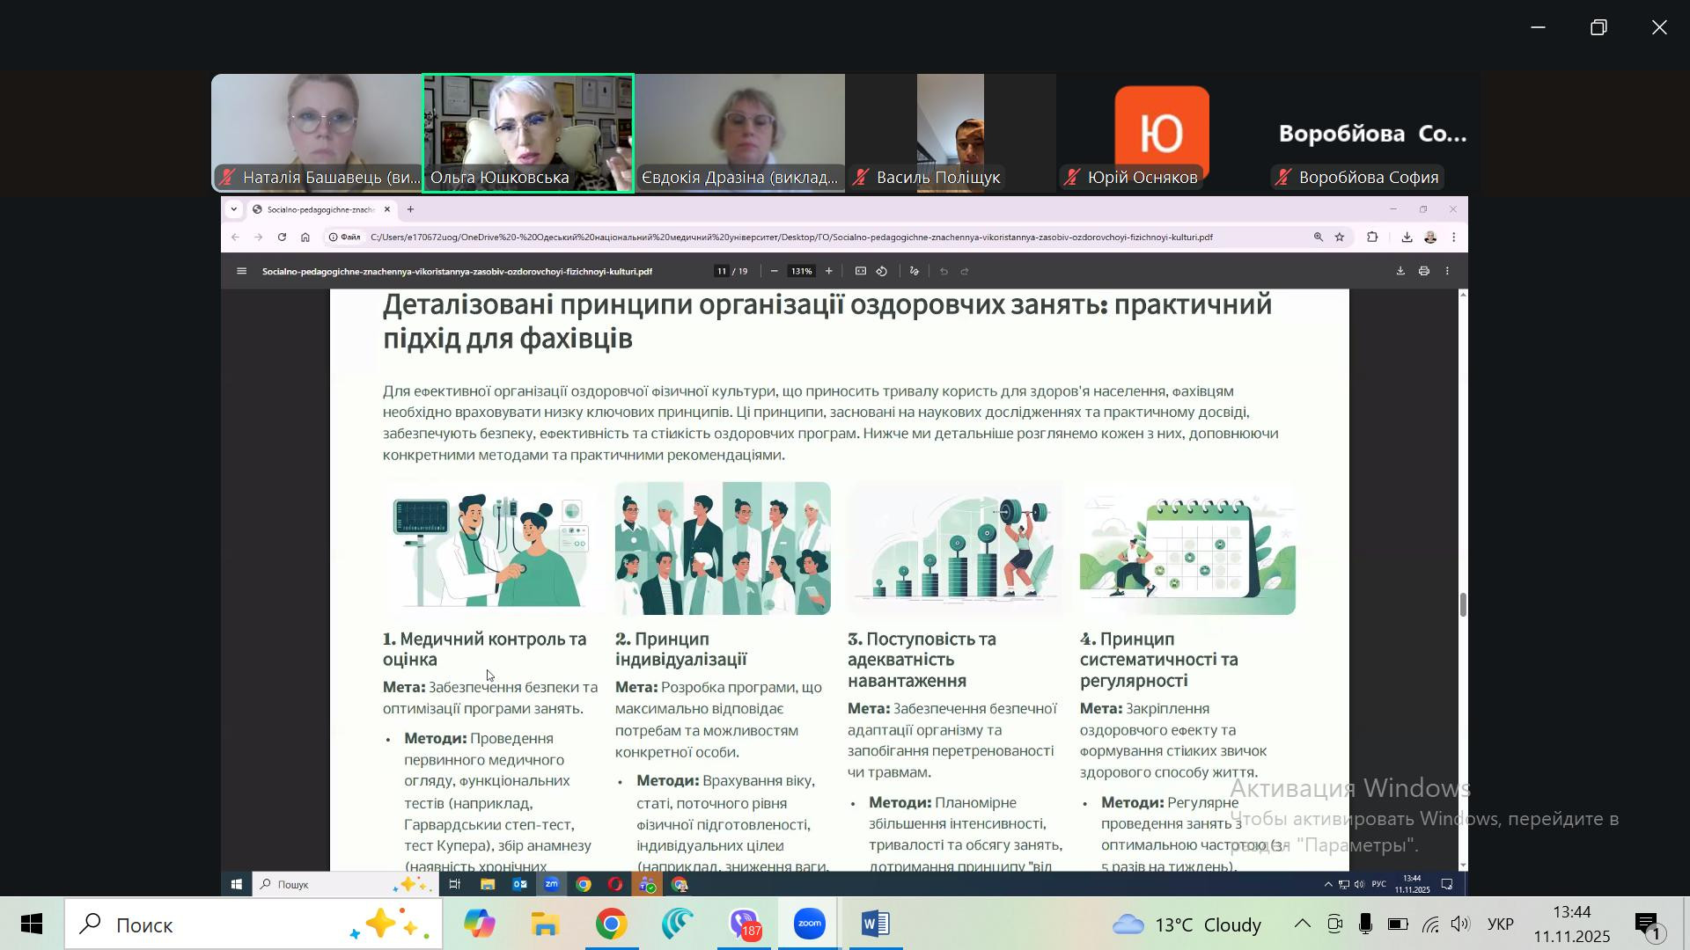Open PDF sidebar menu hamburger icon
The height and width of the screenshot is (950, 1690).
(x=241, y=272)
